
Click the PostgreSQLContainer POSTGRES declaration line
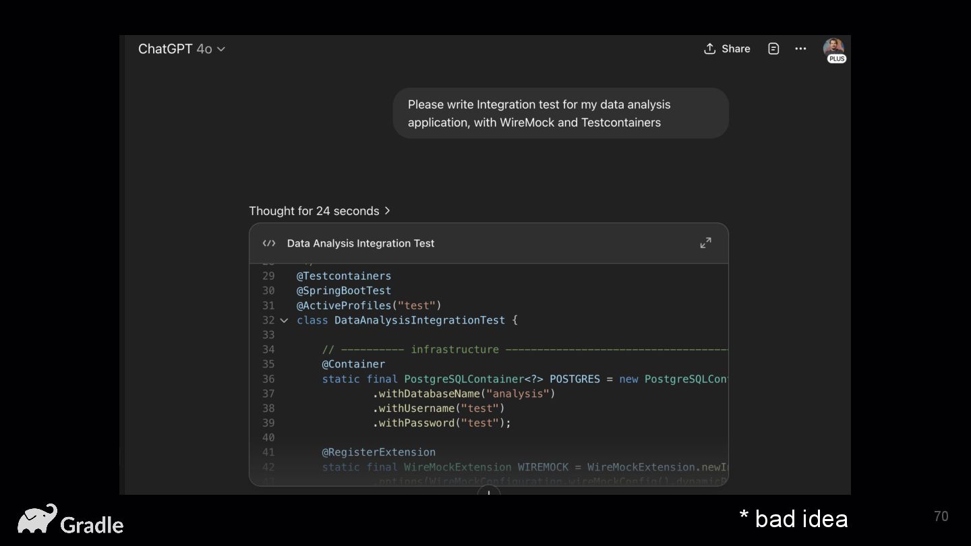(x=525, y=379)
